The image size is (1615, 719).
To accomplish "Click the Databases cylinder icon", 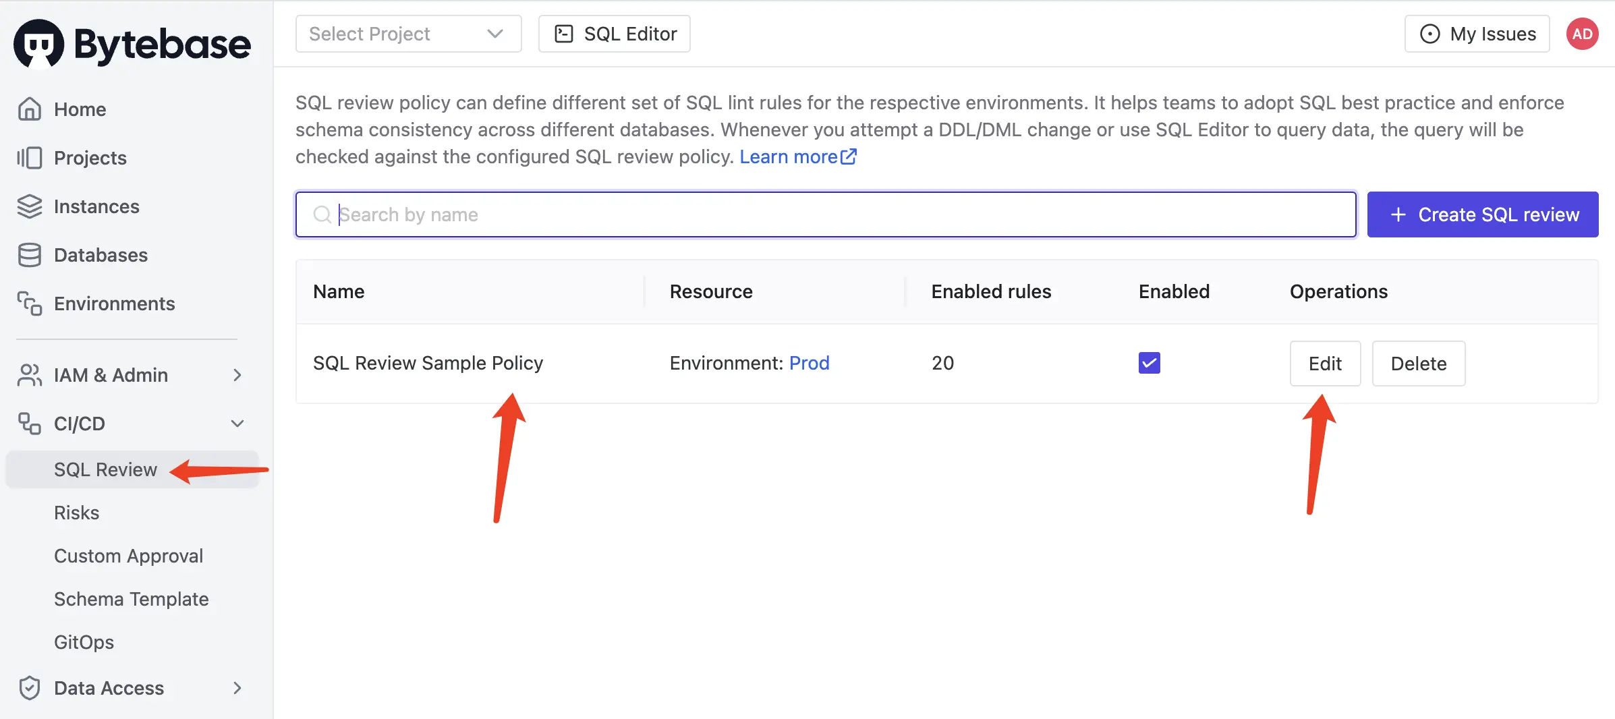I will 30,255.
